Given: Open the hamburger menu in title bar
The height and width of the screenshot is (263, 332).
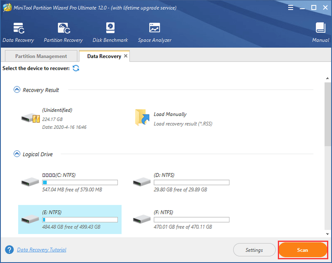Looking at the screenshot, I should [x=290, y=8].
